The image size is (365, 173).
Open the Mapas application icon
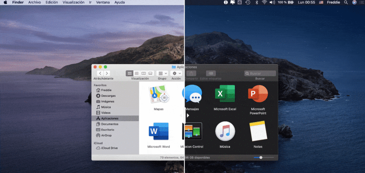coord(159,95)
